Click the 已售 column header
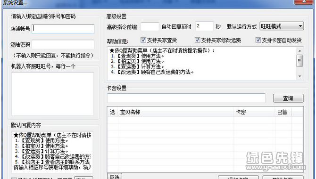 point(283,112)
